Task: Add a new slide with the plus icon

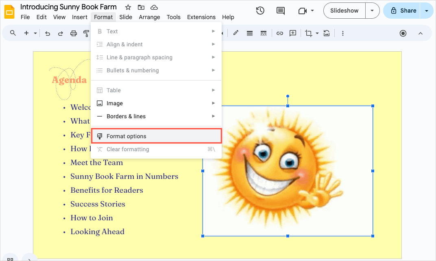Action: pos(26,33)
